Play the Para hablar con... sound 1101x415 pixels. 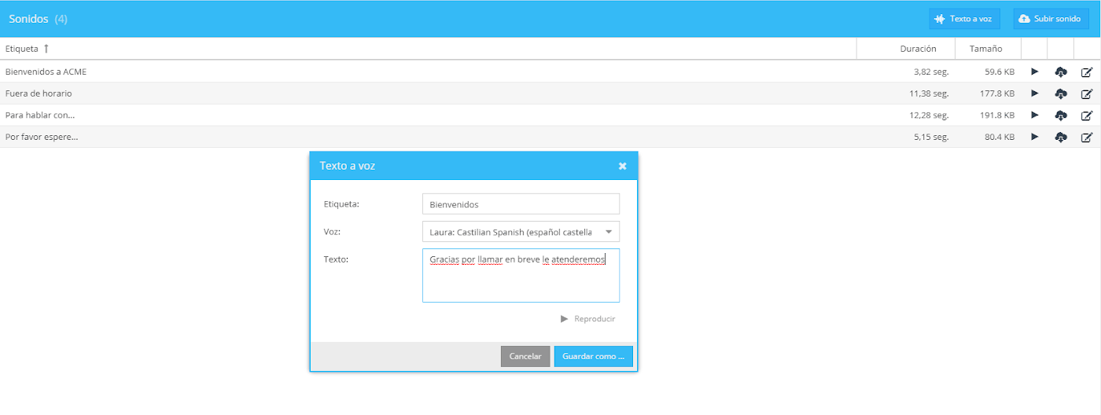click(x=1034, y=116)
